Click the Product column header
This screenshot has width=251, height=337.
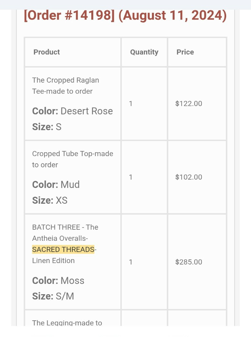[x=47, y=52]
